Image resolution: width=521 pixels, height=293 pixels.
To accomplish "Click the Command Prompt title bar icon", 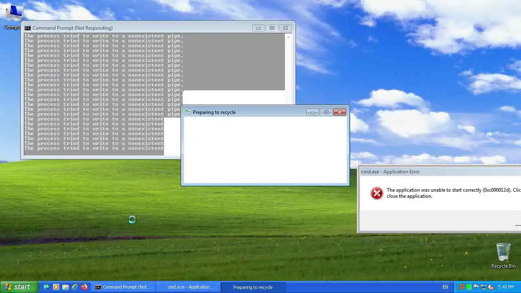I will (28, 28).
